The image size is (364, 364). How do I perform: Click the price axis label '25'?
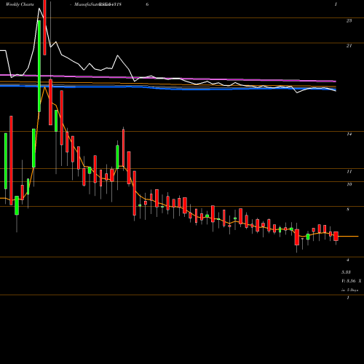point(349,21)
